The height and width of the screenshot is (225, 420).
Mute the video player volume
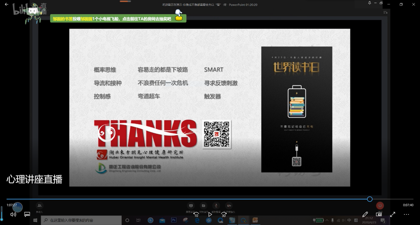tap(13, 214)
